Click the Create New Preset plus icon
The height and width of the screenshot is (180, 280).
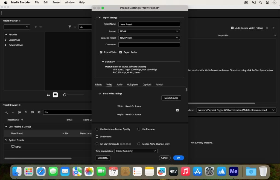6,112
